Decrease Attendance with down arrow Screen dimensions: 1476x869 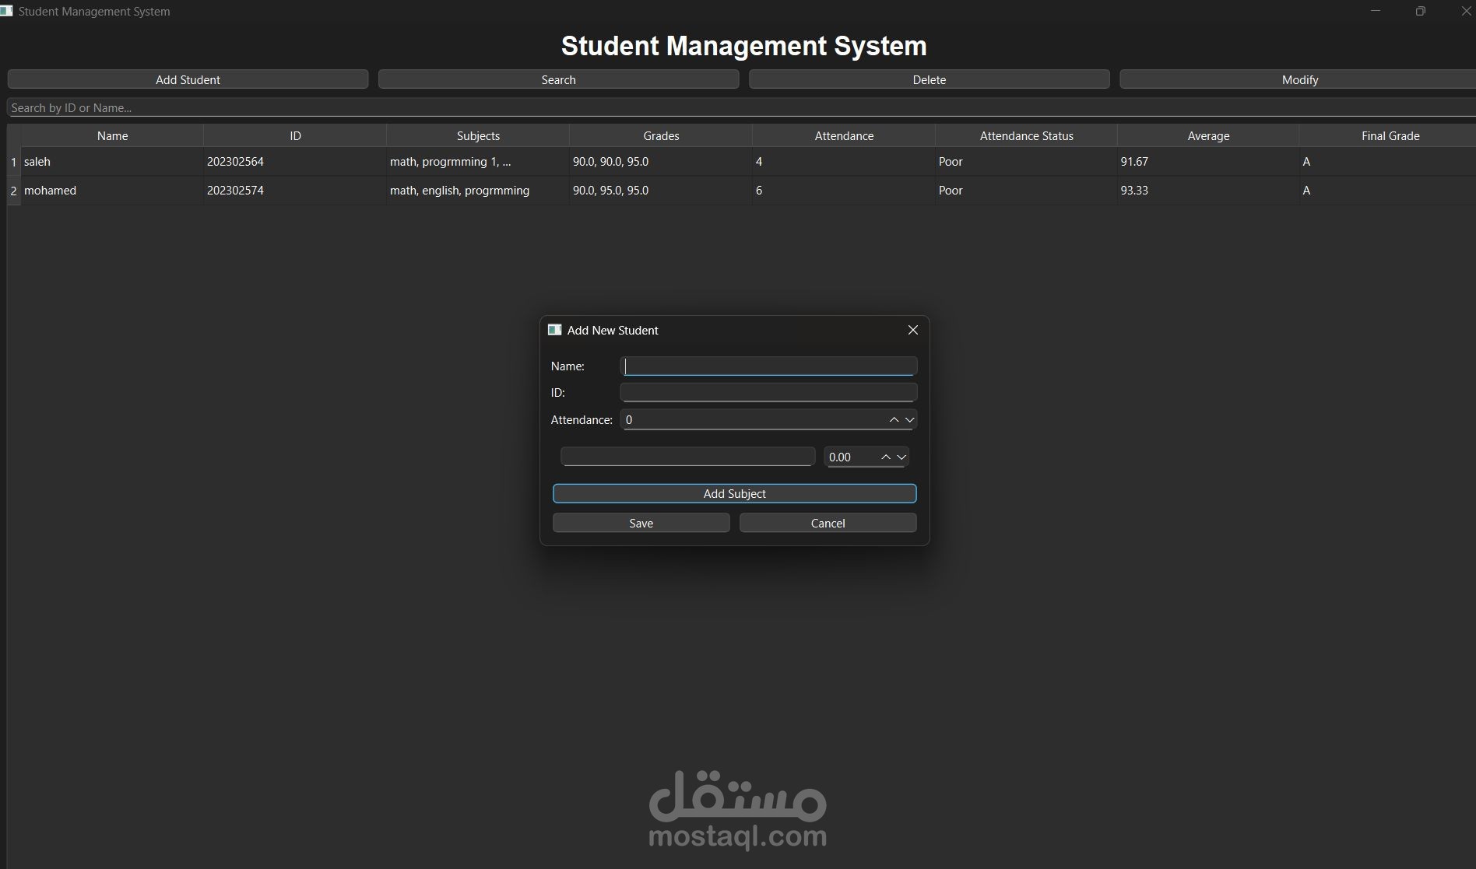click(x=909, y=419)
